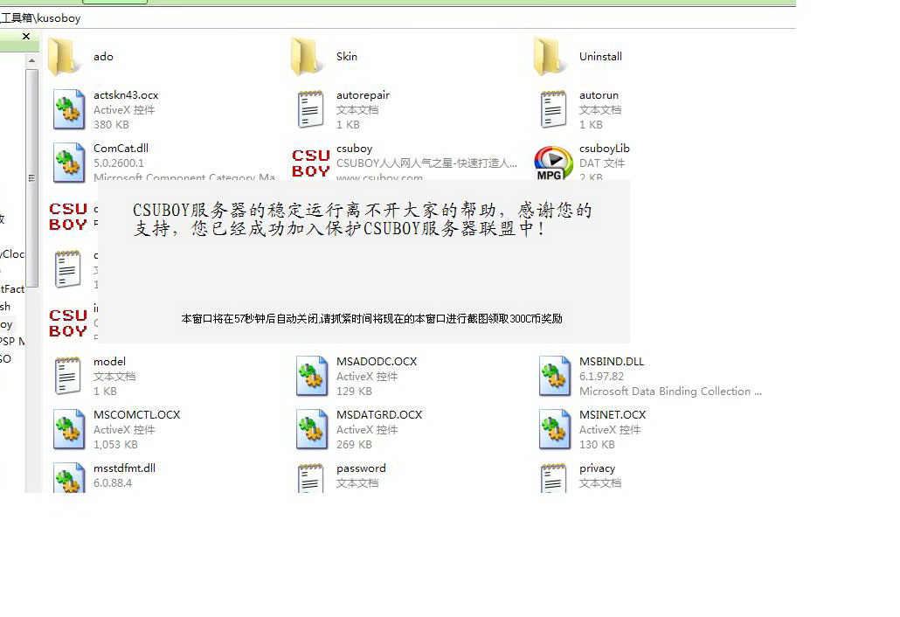Image resolution: width=900 pixels, height=617 pixels.
Task: Close the left navigation pane
Action: click(x=26, y=36)
